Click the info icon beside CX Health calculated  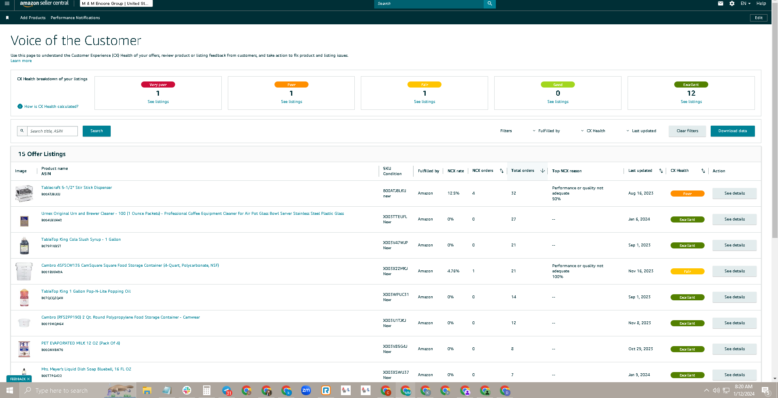pos(20,107)
